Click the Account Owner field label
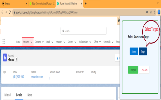This screenshot has height=100, width=161. tap(55, 72)
